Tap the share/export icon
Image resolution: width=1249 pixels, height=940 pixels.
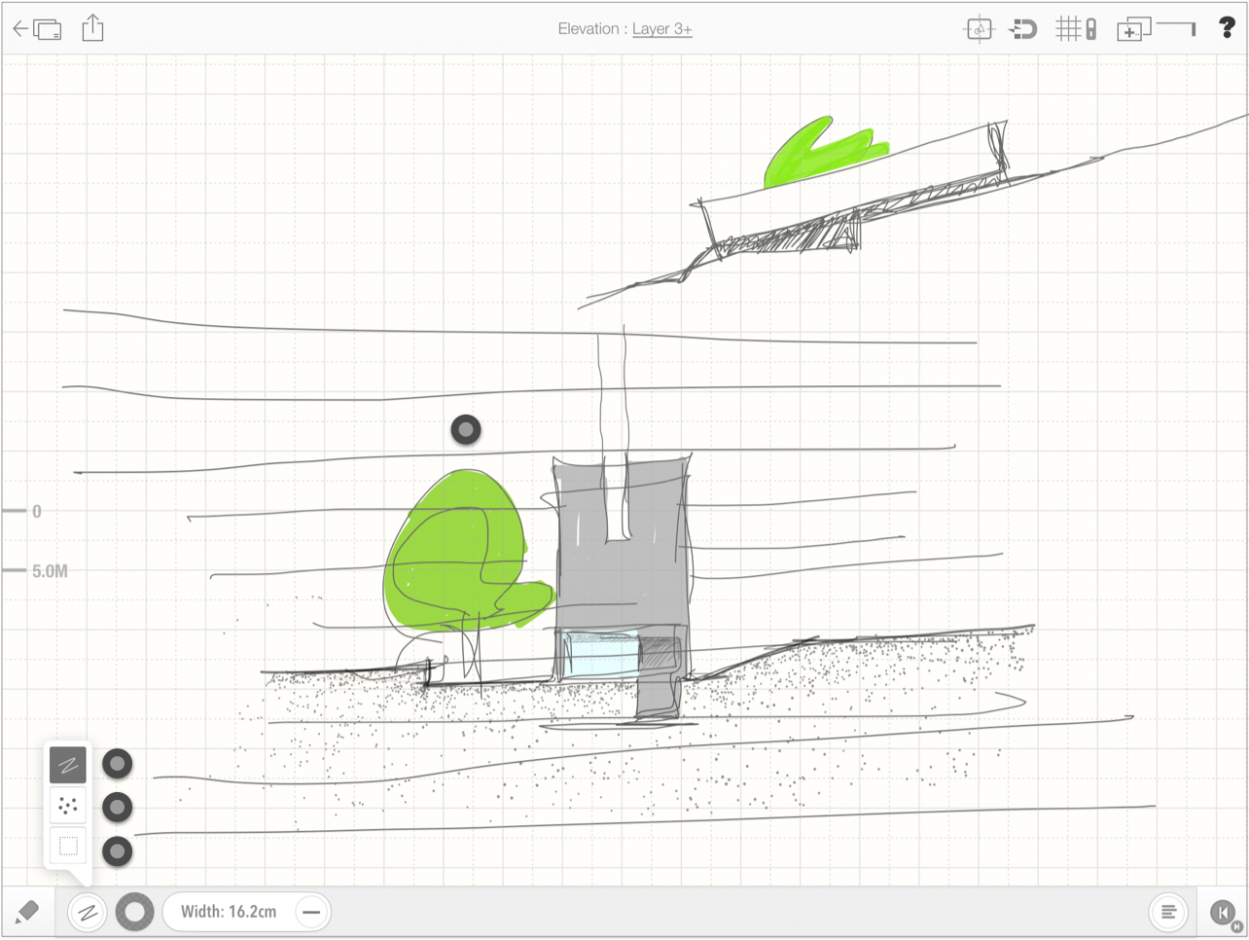pos(92,28)
